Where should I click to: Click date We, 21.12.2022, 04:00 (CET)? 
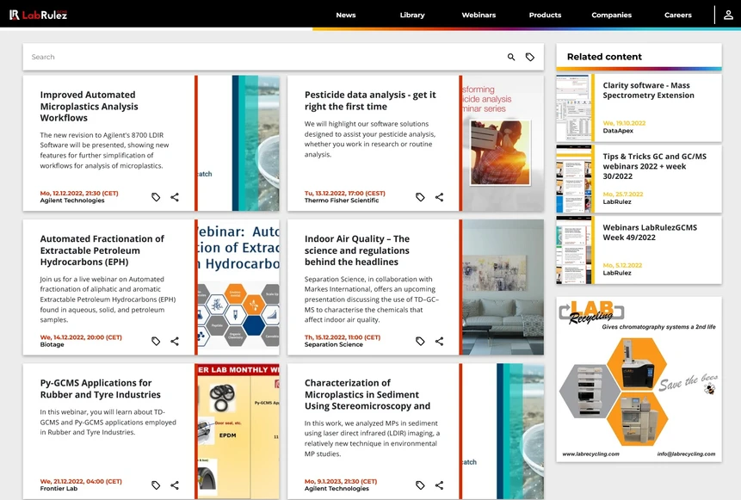click(81, 482)
